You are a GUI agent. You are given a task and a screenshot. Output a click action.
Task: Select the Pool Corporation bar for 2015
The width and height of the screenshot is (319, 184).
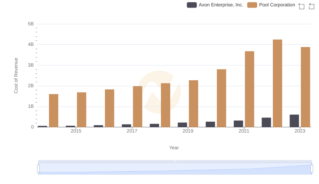(82, 110)
